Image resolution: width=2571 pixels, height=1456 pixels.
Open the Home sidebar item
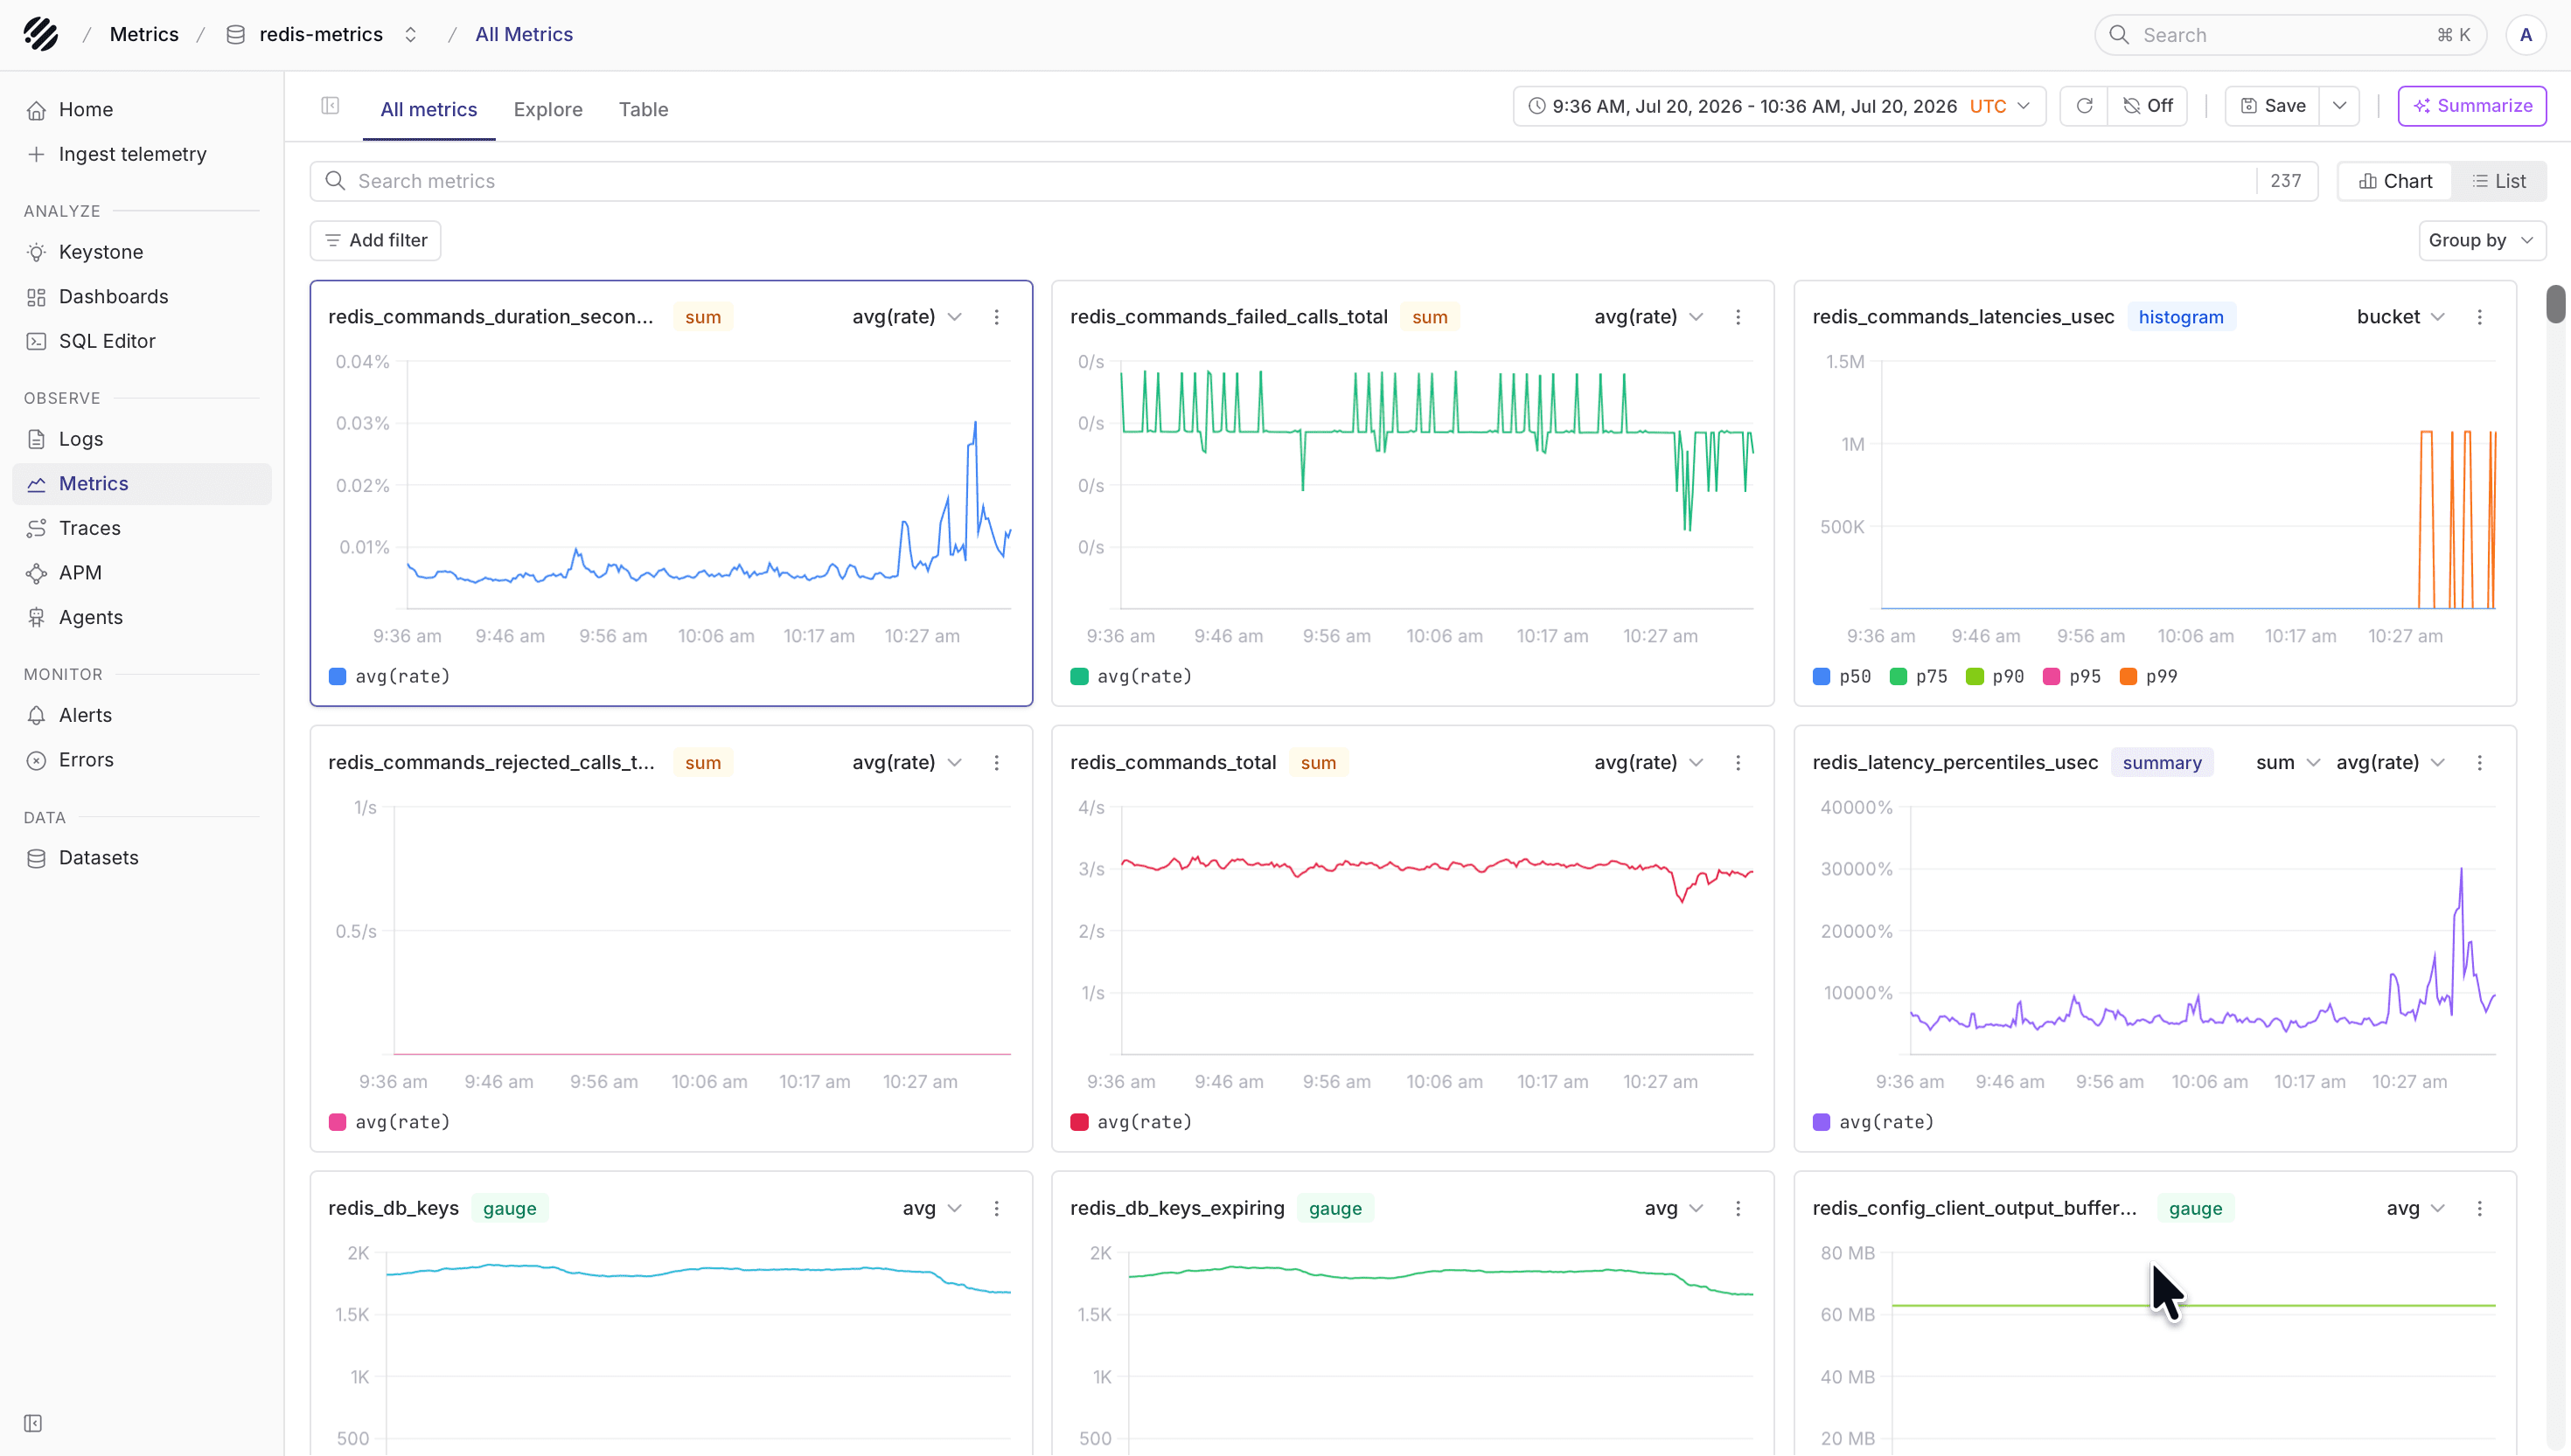pyautogui.click(x=142, y=109)
